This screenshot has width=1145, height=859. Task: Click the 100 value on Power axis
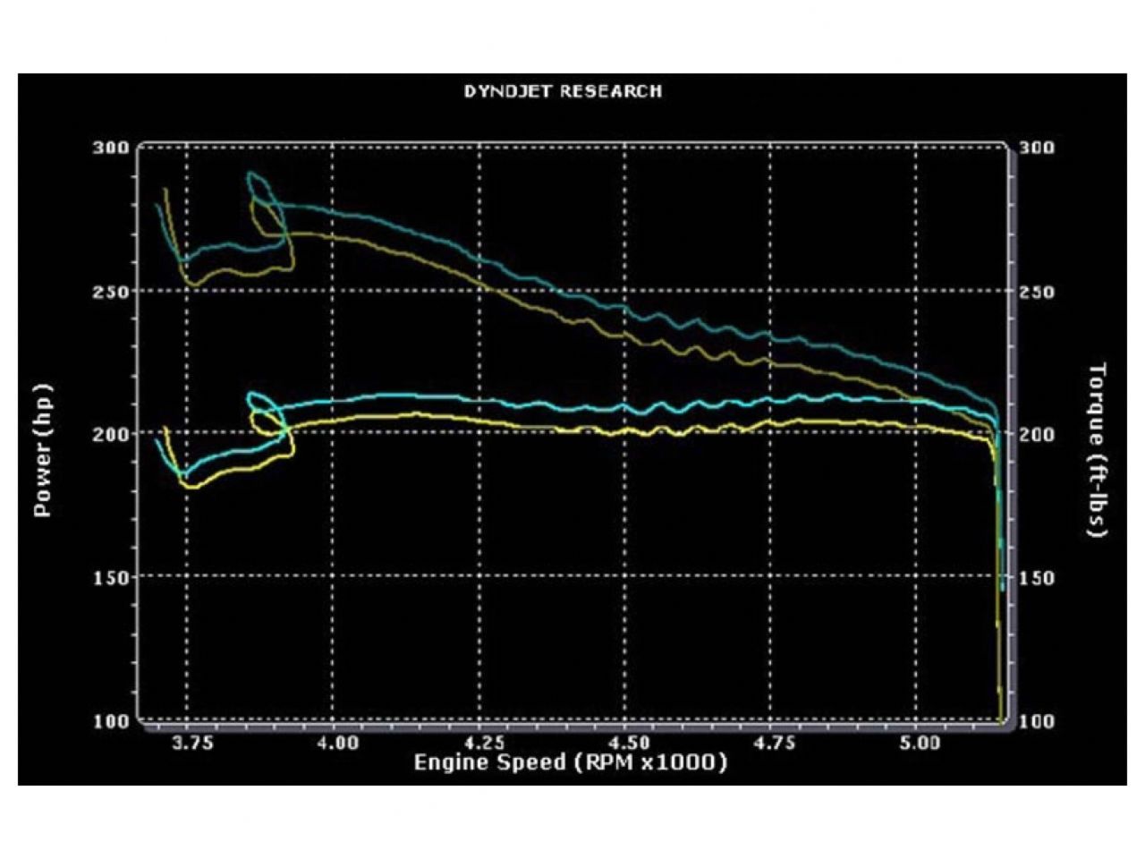click(112, 721)
